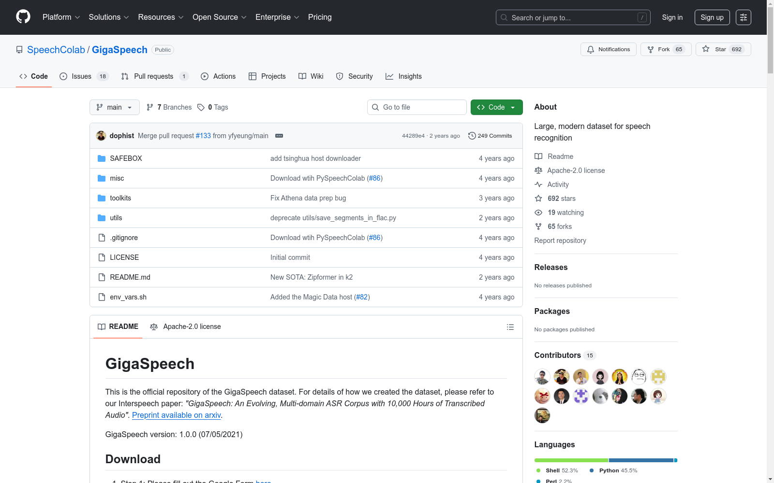The height and width of the screenshot is (483, 774).
Task: Open the Insights tab
Action: pyautogui.click(x=404, y=76)
